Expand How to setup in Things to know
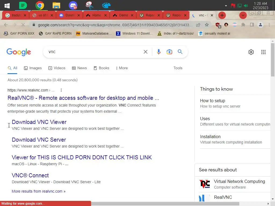Screen dimensions: 275x206 point(235,103)
